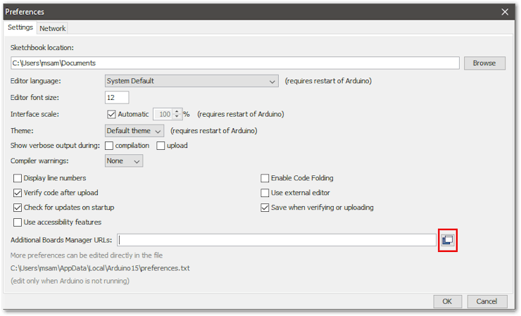Image resolution: width=521 pixels, height=316 pixels.
Task: Uncheck Verify code after upload
Action: (x=18, y=193)
